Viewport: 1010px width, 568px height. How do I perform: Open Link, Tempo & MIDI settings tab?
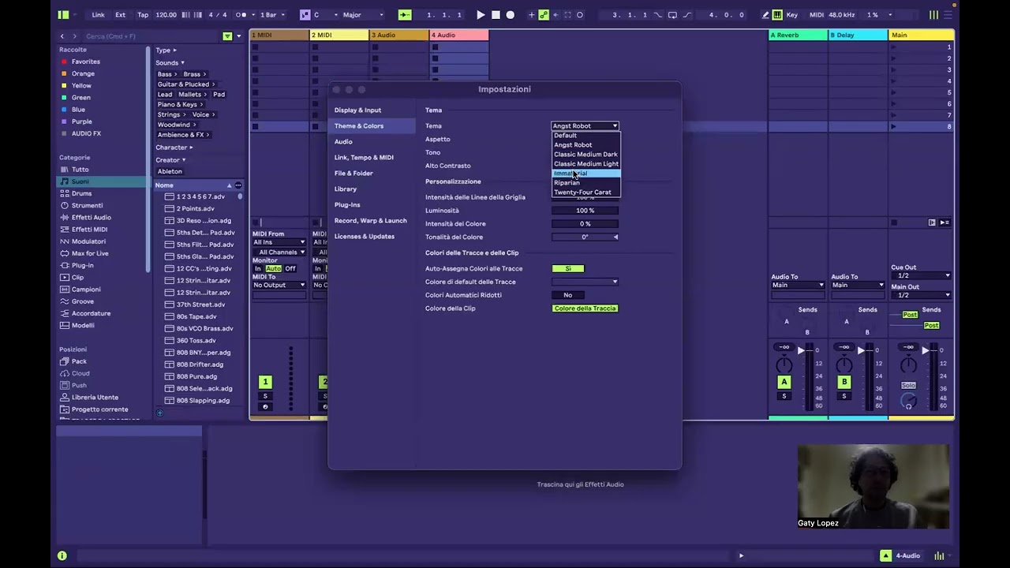click(372, 158)
